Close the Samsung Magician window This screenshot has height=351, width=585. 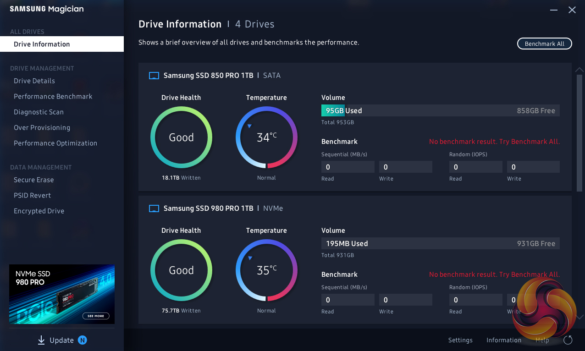click(572, 10)
